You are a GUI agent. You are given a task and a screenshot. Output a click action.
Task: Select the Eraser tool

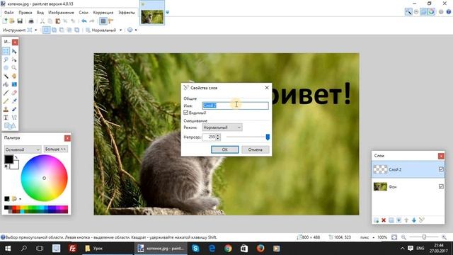pyautogui.click(x=14, y=93)
